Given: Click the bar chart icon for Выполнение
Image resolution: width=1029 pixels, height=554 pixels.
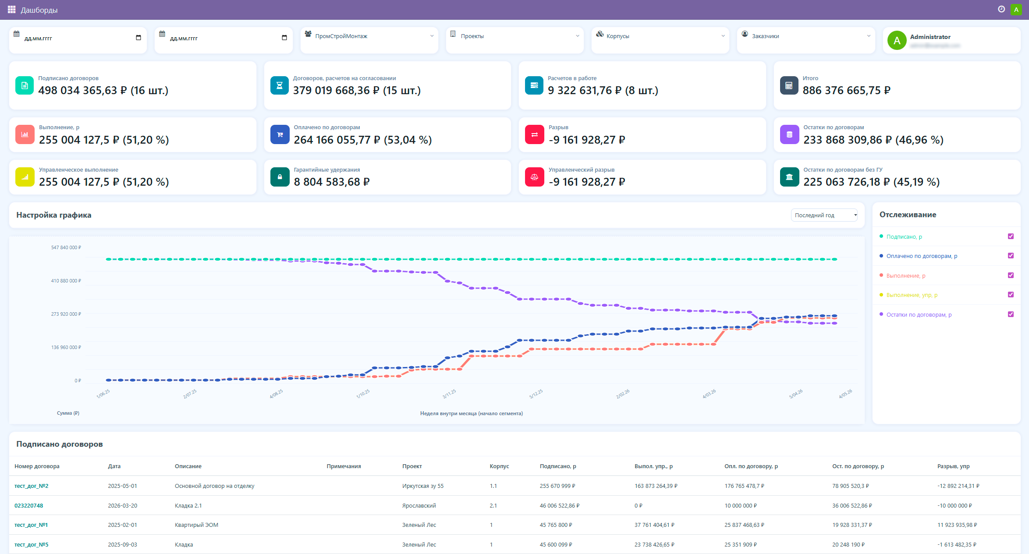Looking at the screenshot, I should [x=25, y=134].
